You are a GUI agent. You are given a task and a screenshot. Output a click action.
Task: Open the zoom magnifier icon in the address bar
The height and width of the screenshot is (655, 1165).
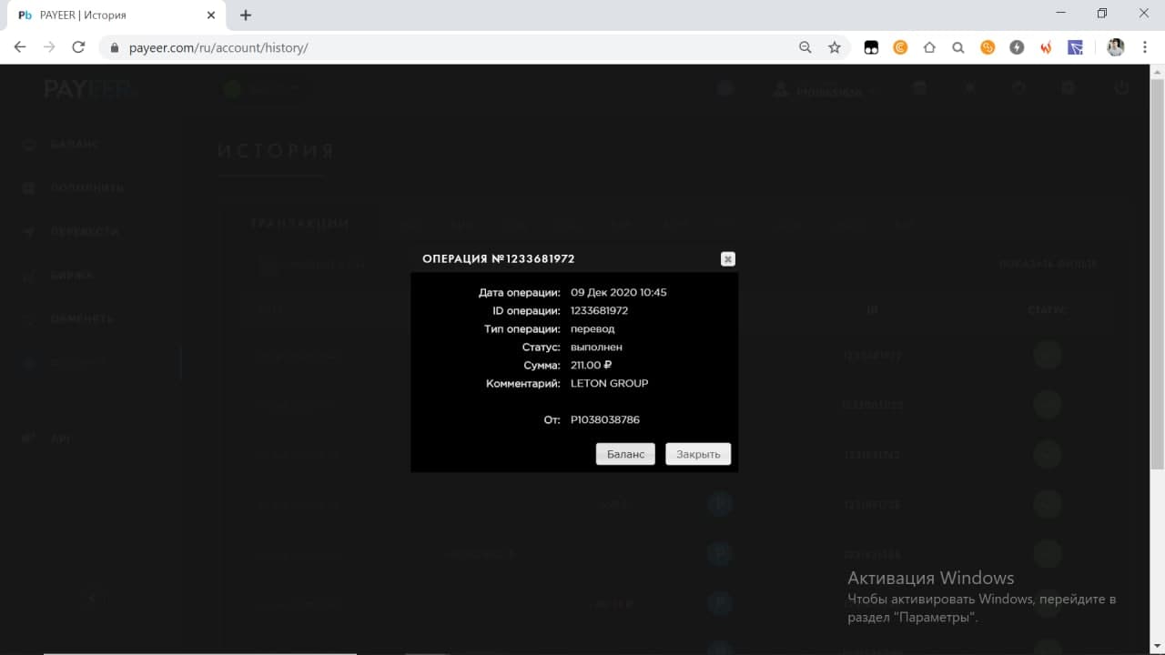(x=805, y=47)
